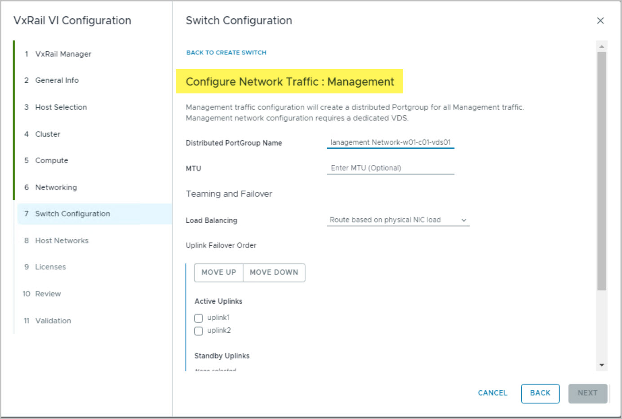Click the Back to Create Switch link

coord(226,53)
